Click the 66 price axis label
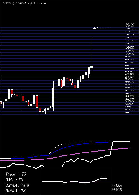Image resolution: width=139 pixels, height=195 pixels. pyautogui.click(x=127, y=66)
